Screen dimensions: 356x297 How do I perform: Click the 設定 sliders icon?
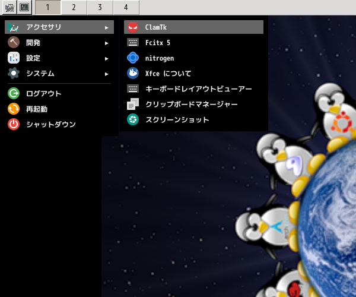click(14, 58)
